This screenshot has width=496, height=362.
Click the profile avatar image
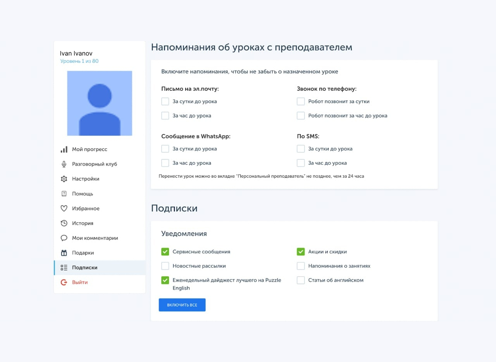(x=100, y=103)
